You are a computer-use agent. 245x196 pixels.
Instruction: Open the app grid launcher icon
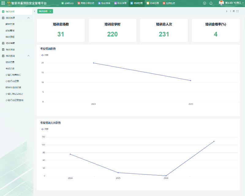(3, 3)
